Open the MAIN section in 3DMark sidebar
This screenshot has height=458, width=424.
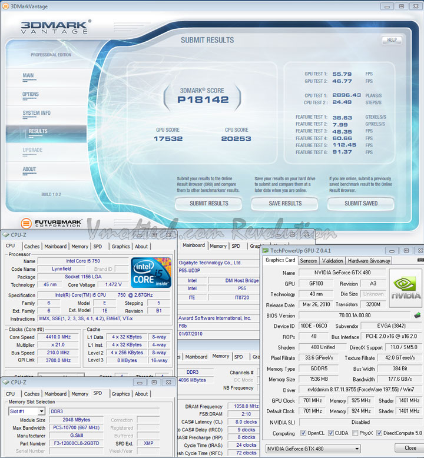pyautogui.click(x=28, y=75)
